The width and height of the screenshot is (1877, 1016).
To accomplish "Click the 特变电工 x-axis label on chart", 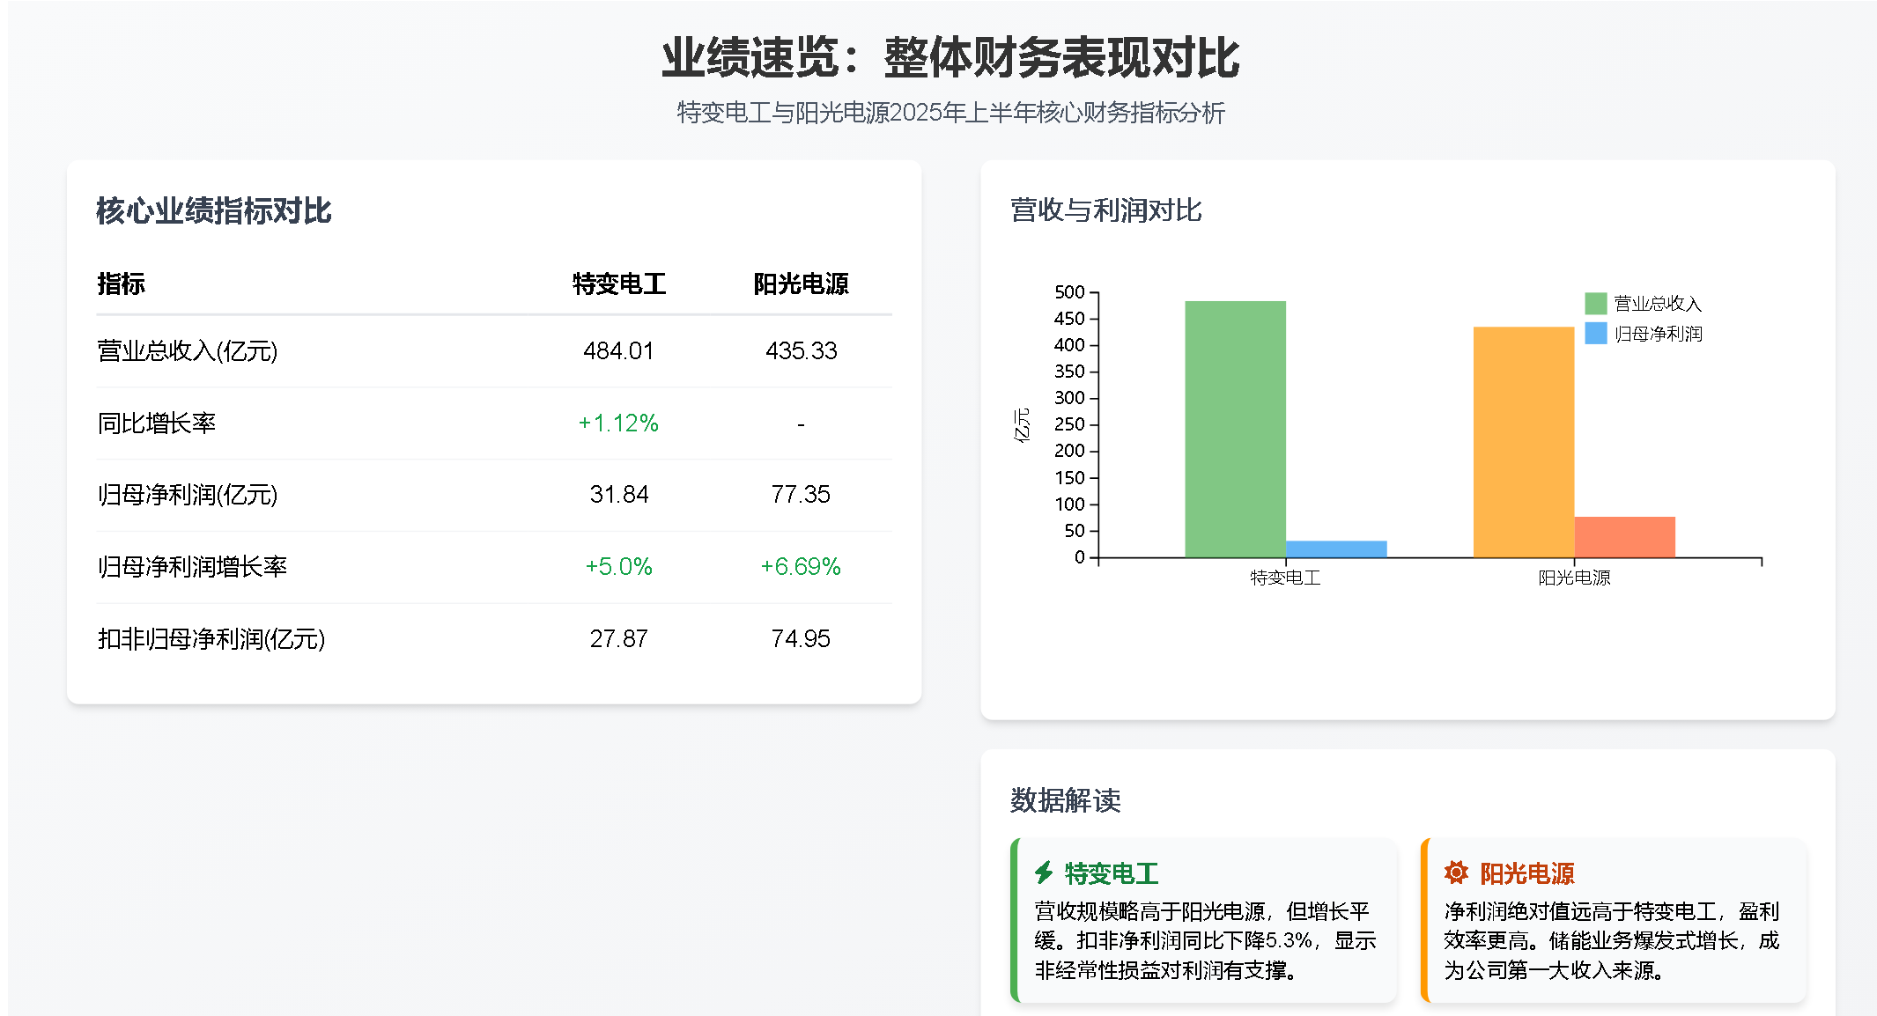I will pos(1285,578).
